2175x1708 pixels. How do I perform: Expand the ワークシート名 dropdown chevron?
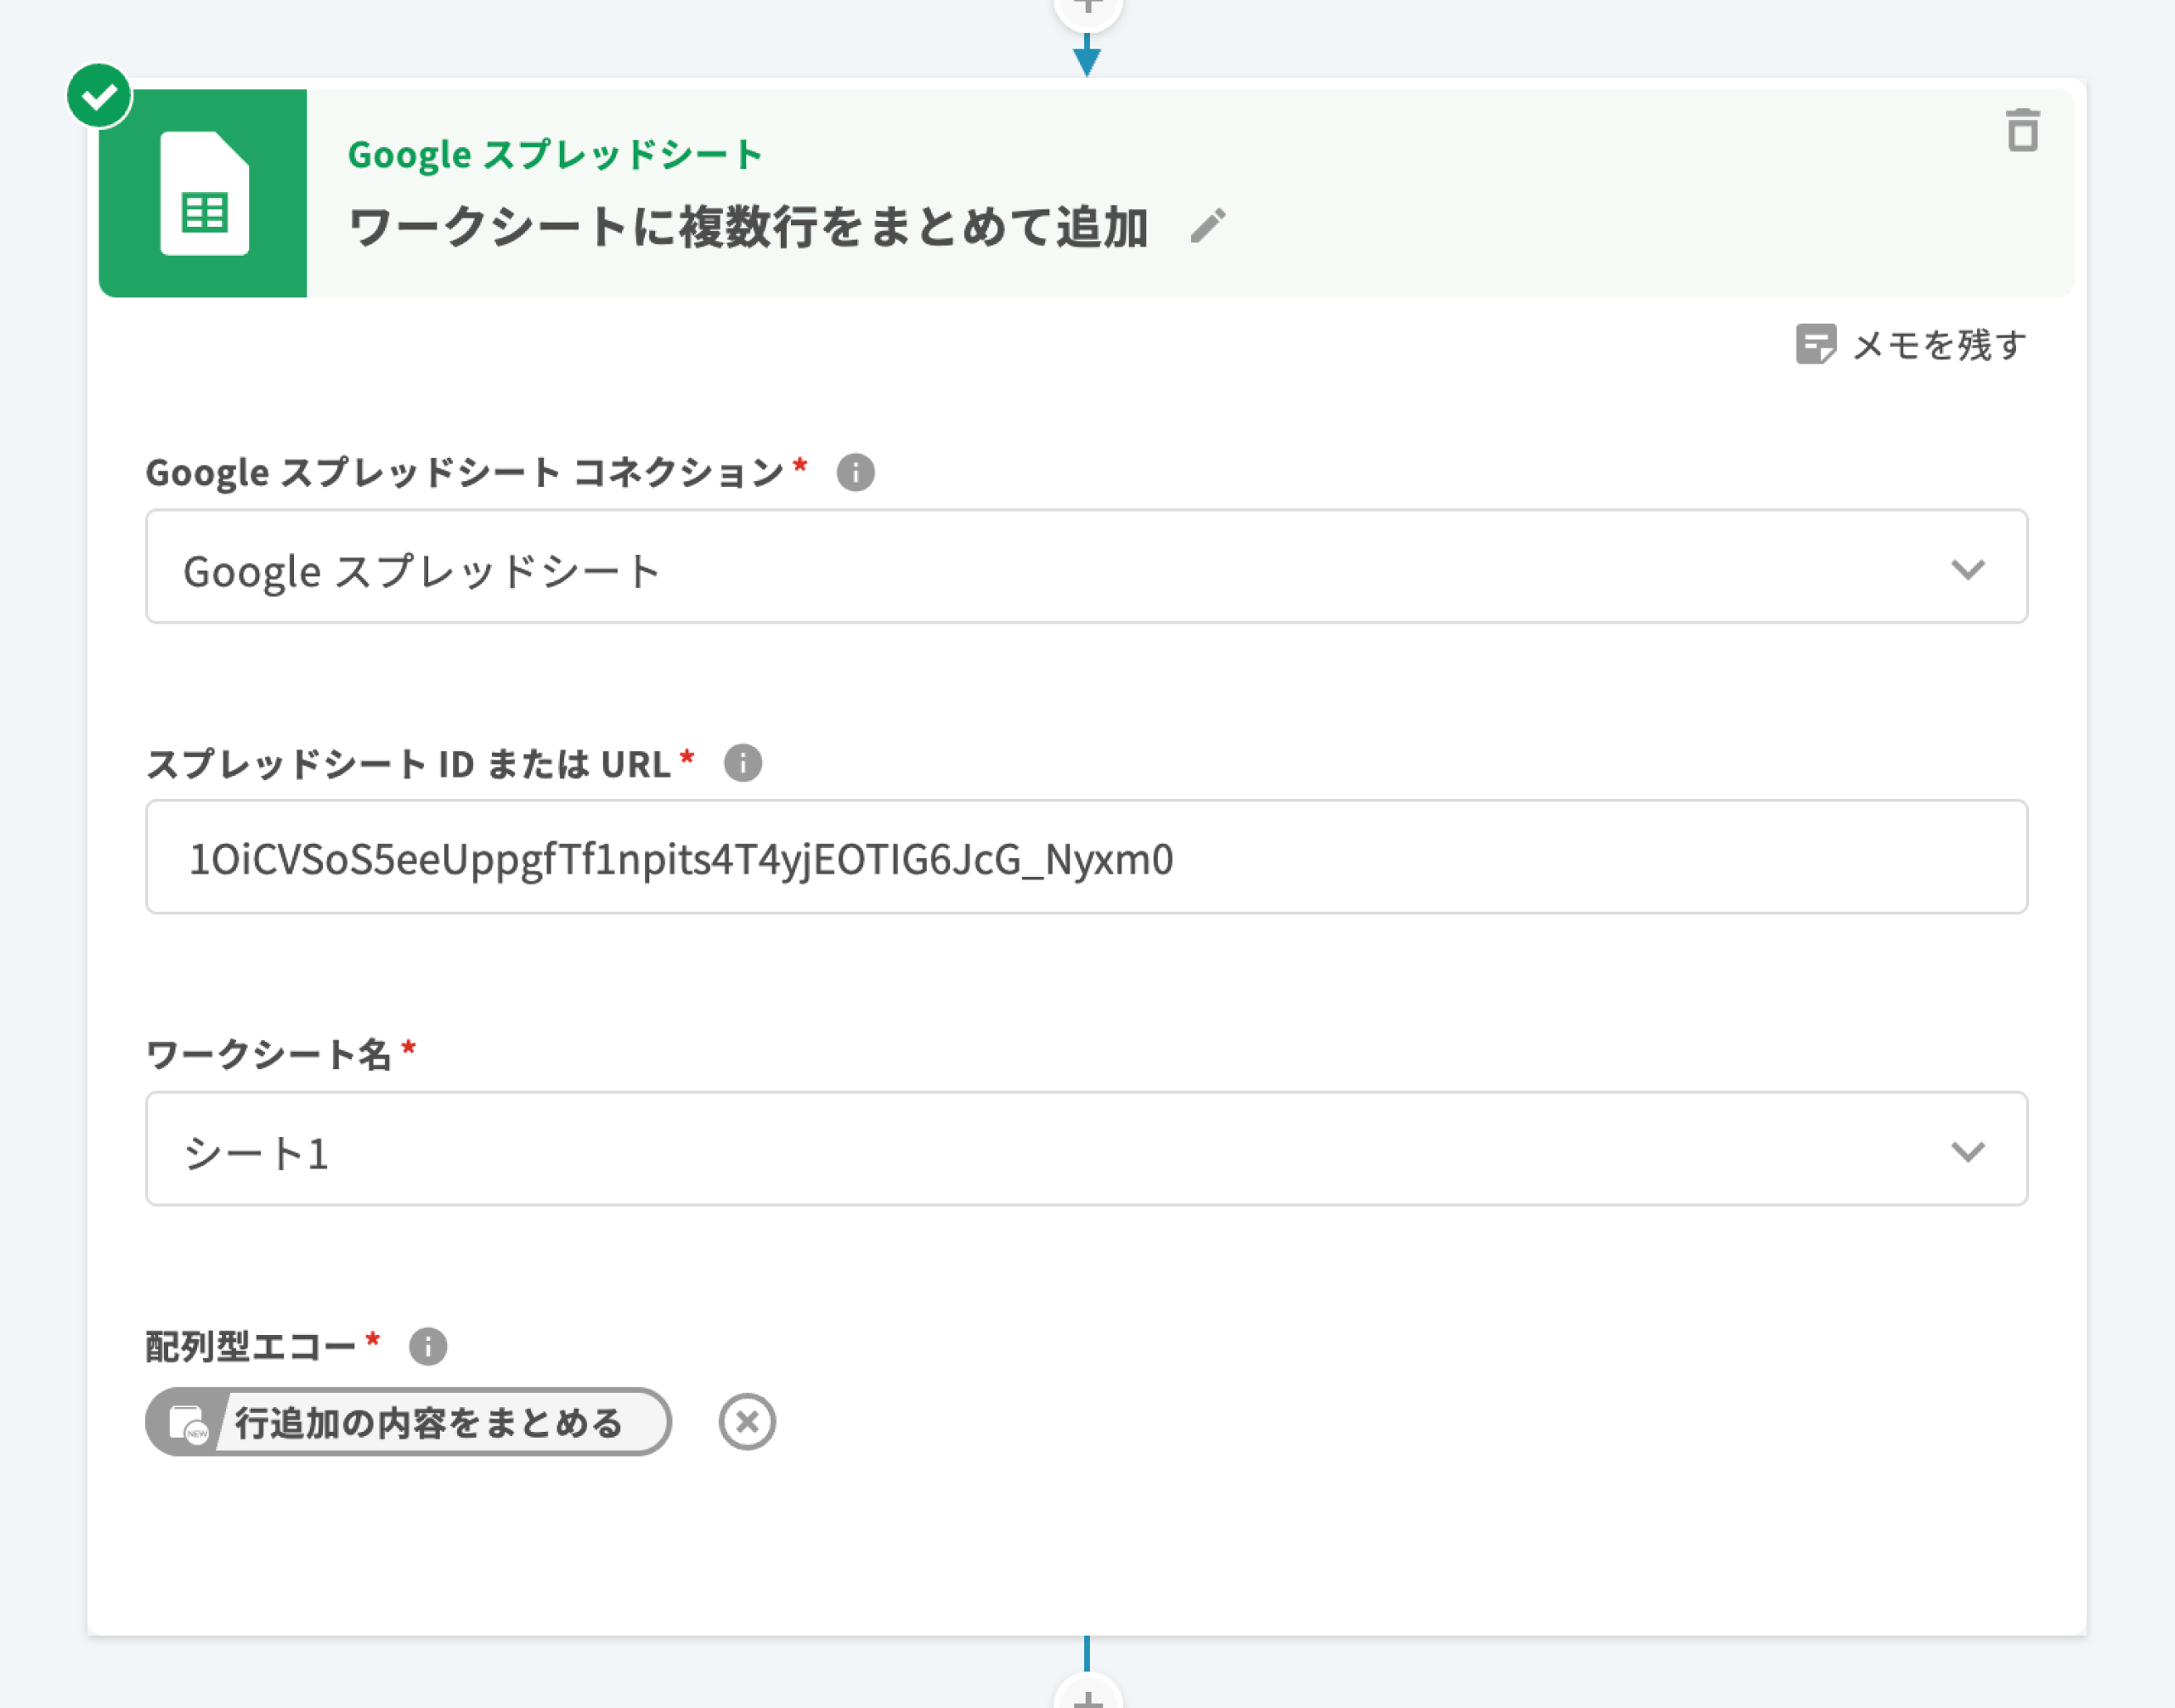[x=1967, y=1151]
